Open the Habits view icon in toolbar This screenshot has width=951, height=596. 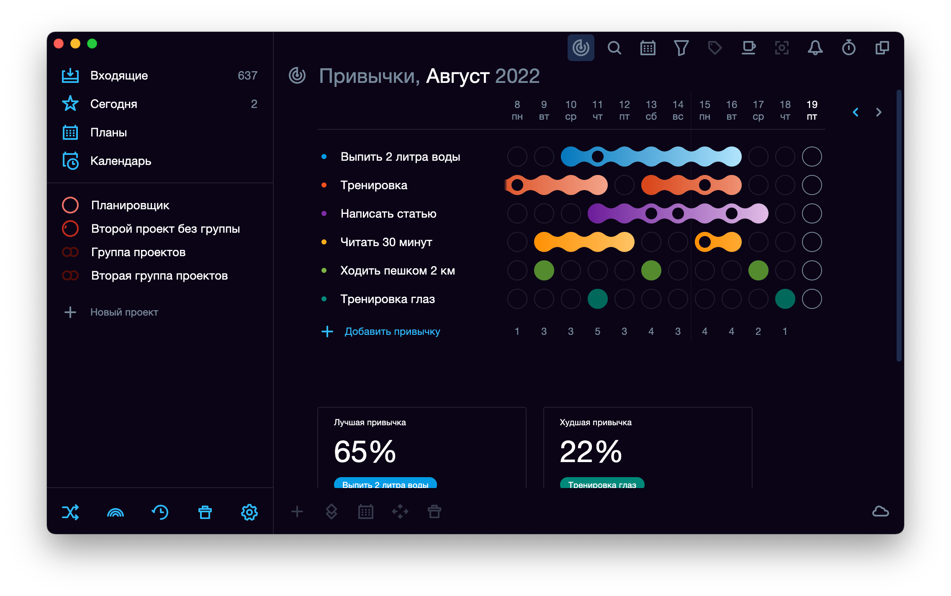click(x=581, y=48)
